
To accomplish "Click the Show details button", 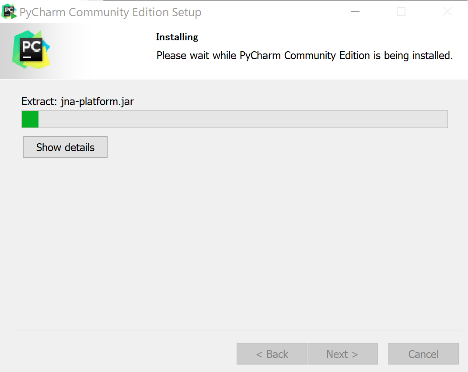I will point(65,147).
